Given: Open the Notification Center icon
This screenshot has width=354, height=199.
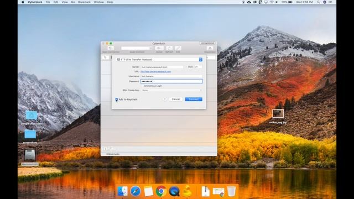Looking at the screenshot, I should point(331,2).
